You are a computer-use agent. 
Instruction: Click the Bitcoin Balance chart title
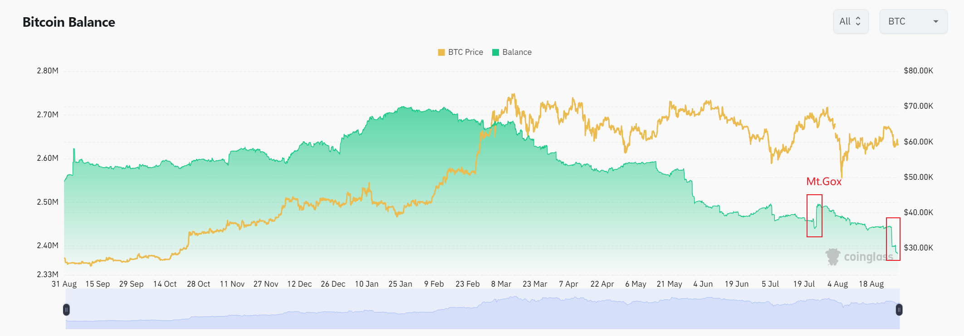(x=69, y=22)
